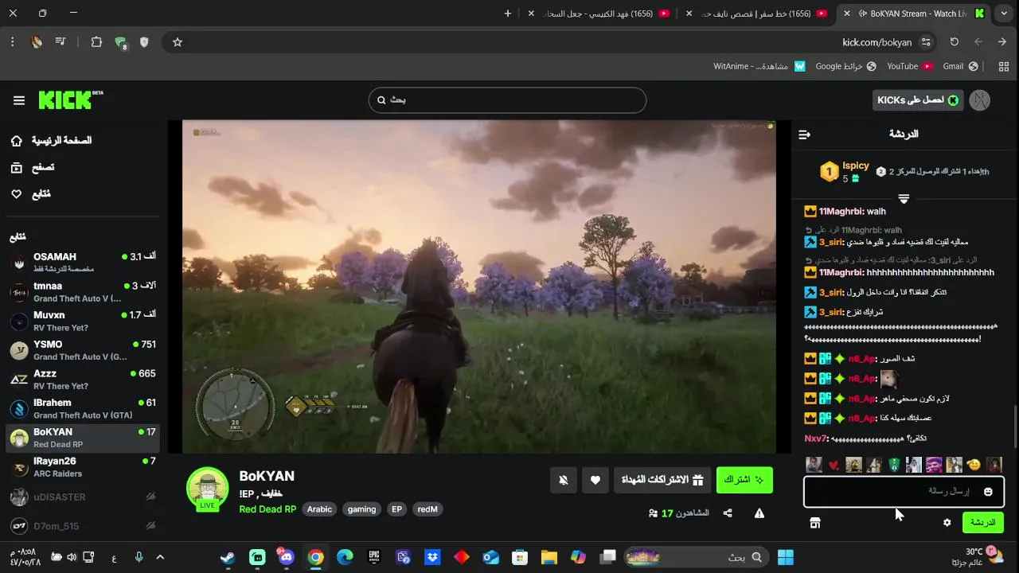1019x573 pixels.
Task: Click Ispicy in the leaderboard
Action: (x=856, y=166)
